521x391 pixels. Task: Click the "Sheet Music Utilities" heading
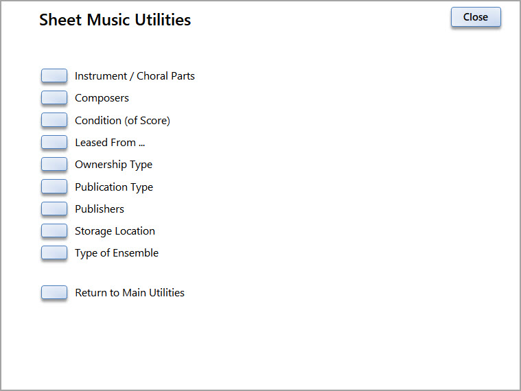coord(115,20)
